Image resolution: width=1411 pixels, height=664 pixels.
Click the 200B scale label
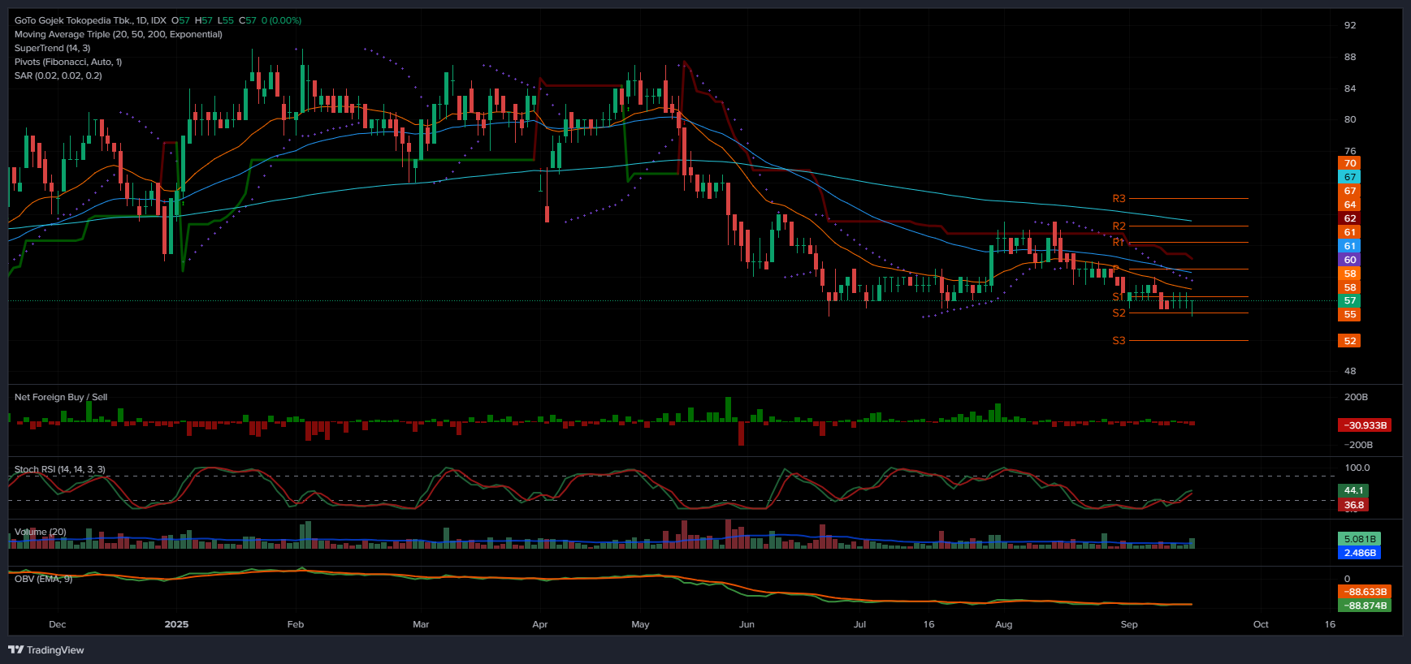click(x=1356, y=397)
